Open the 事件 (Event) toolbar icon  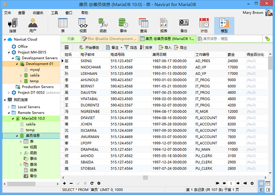123,26
